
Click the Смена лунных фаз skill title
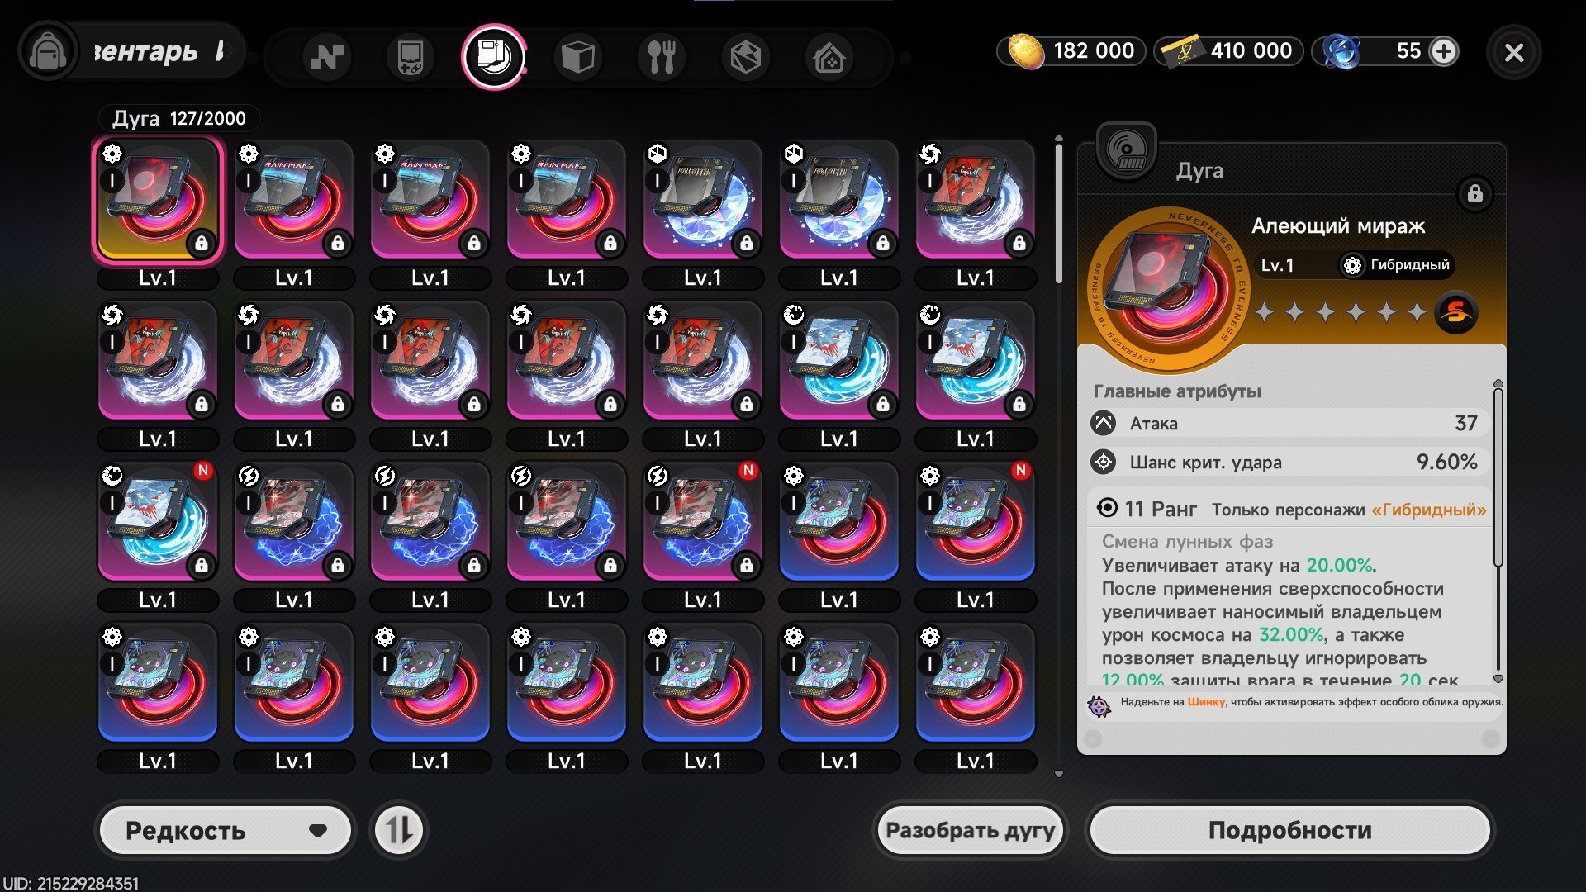pyautogui.click(x=1187, y=542)
